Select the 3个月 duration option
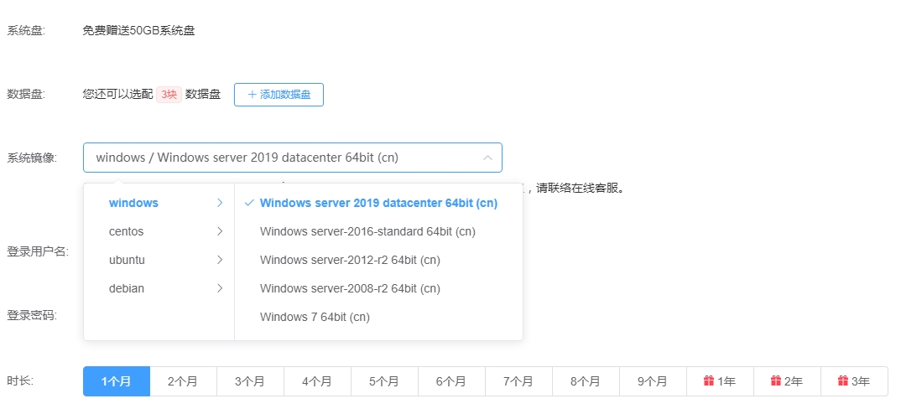Screen dimensions: 901x414 tap(250, 381)
